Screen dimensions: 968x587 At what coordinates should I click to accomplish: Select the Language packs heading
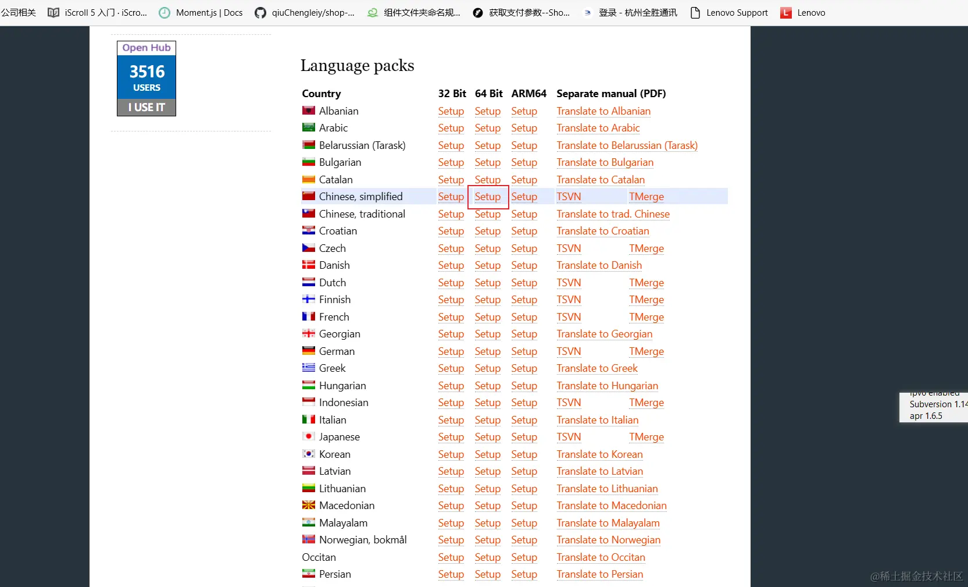coord(358,65)
